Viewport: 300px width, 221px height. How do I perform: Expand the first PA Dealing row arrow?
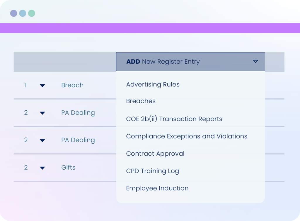click(42, 113)
